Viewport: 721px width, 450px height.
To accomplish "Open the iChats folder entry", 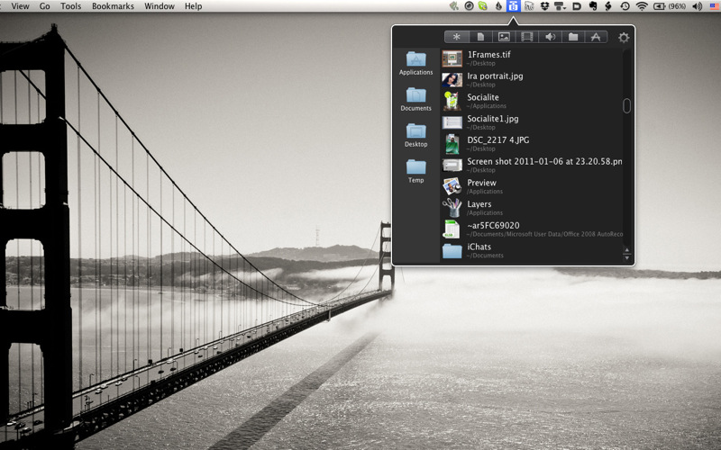I will (479, 247).
